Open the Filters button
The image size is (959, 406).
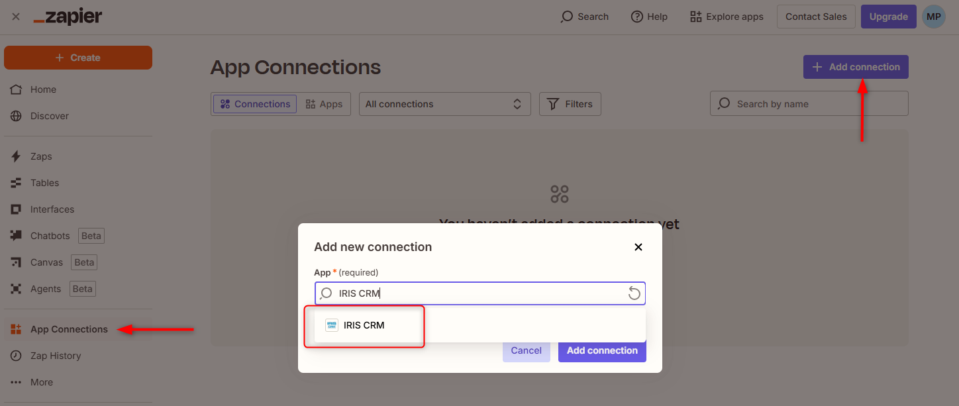570,104
